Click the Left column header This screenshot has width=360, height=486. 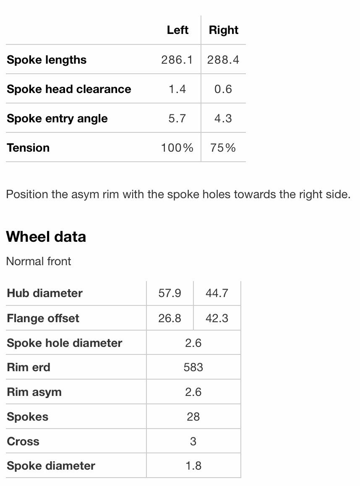pos(177,30)
